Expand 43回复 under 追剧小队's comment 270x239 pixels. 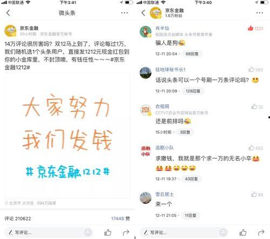coord(191,179)
